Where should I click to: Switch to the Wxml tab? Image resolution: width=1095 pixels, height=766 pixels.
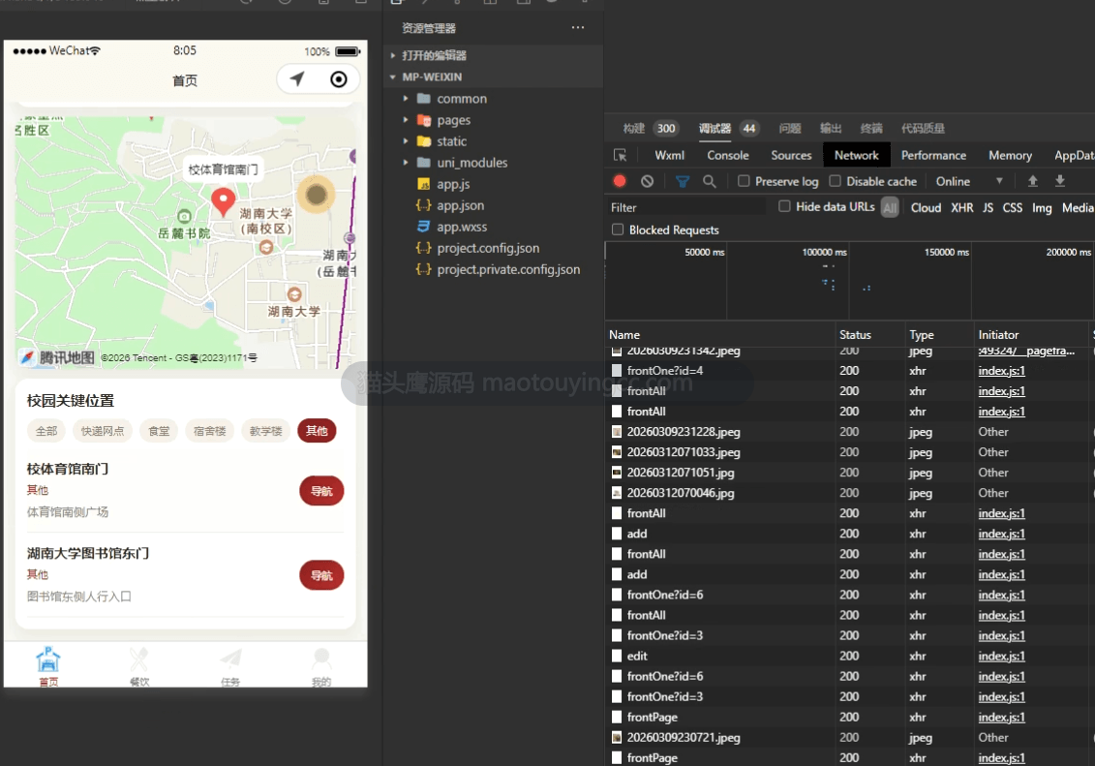pos(669,155)
